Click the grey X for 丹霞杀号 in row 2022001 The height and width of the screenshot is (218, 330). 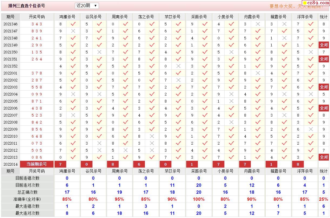(x=258, y=73)
